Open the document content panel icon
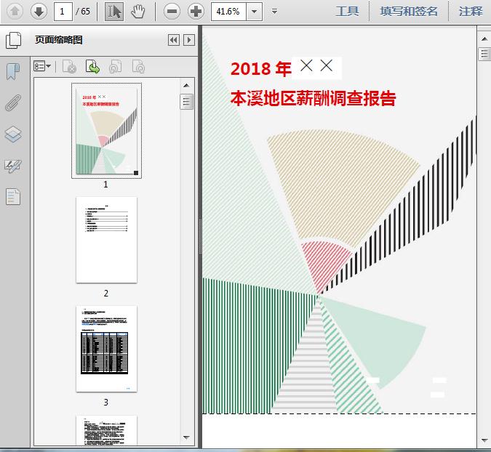Image resolution: width=491 pixels, height=452 pixels. click(13, 197)
